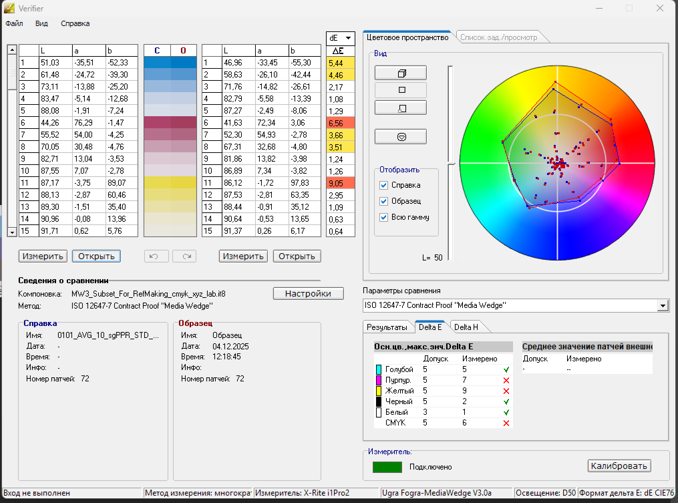678x503 pixels.
Task: Click the green device connection indicator
Action: pyautogui.click(x=387, y=467)
